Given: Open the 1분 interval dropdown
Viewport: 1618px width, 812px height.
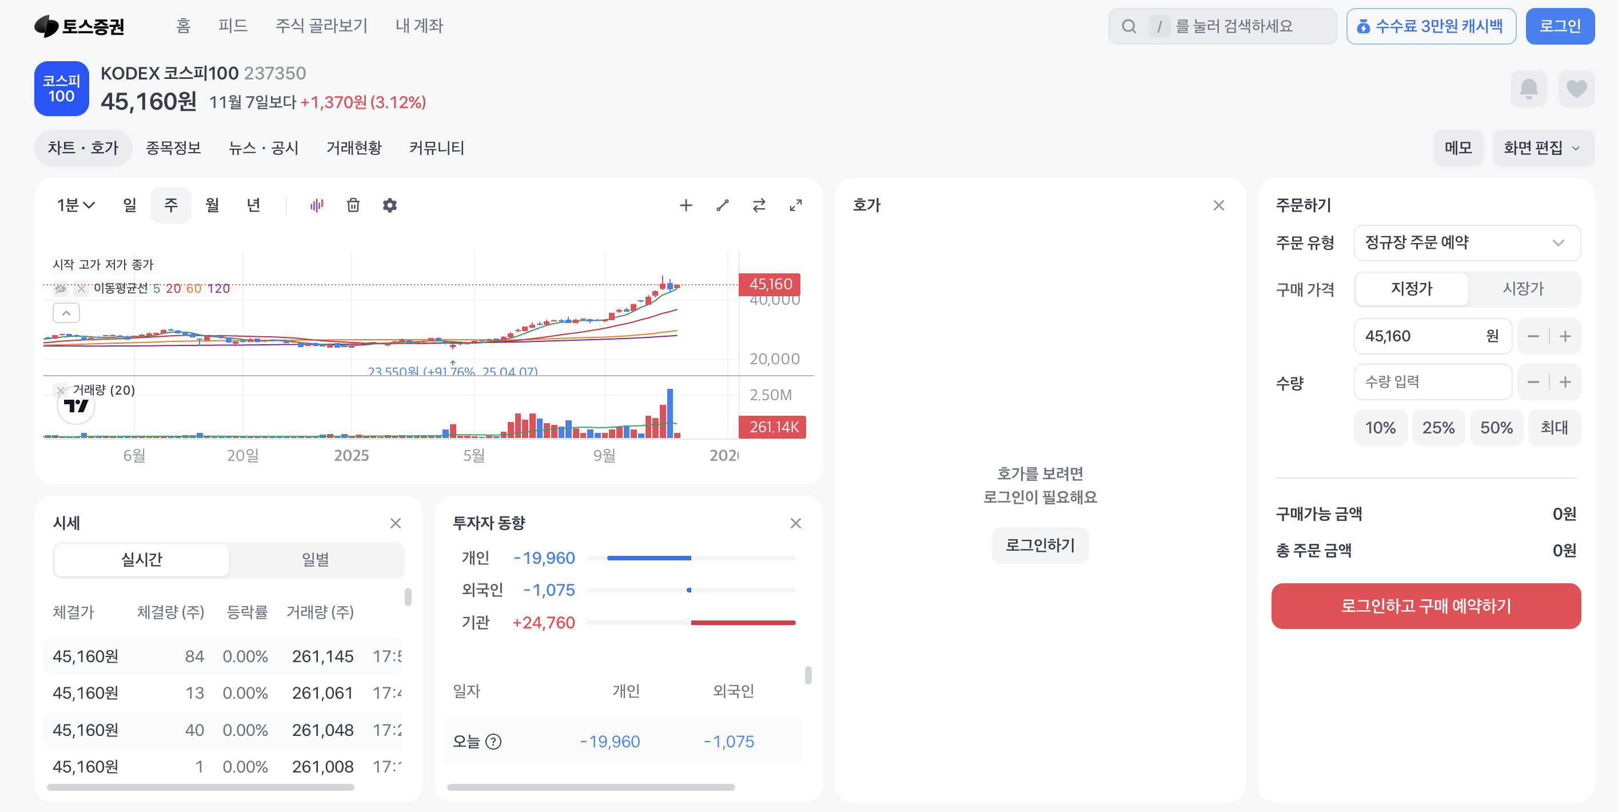Looking at the screenshot, I should [75, 205].
